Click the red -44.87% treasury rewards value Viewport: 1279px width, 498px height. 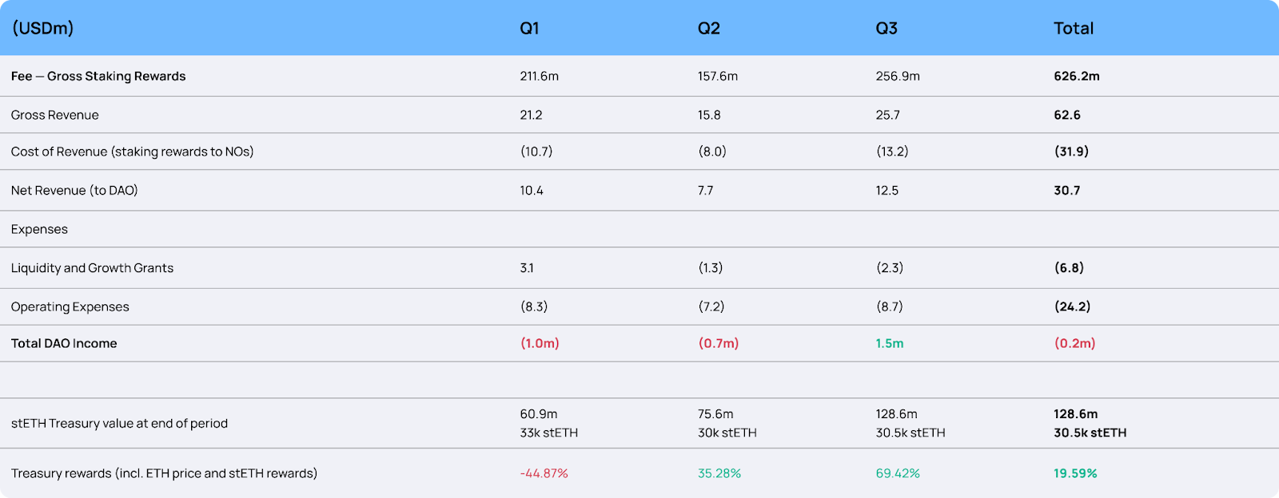point(544,474)
